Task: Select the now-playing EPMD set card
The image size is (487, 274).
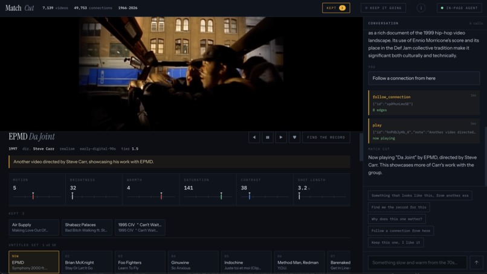Action: pos(34,262)
